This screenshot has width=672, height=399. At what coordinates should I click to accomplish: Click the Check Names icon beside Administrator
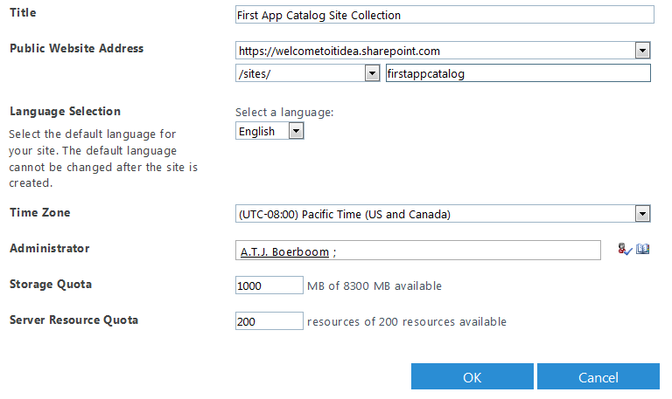click(x=625, y=249)
